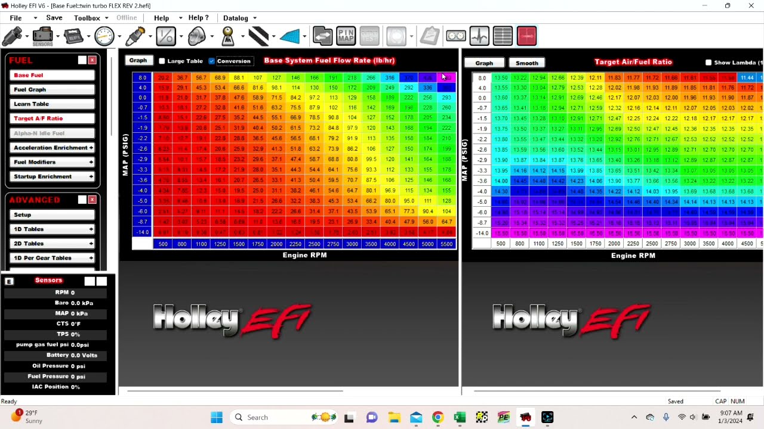This screenshot has height=429, width=764.
Task: Expand the 1D Per Gear Tables submenu
Action: click(91, 258)
